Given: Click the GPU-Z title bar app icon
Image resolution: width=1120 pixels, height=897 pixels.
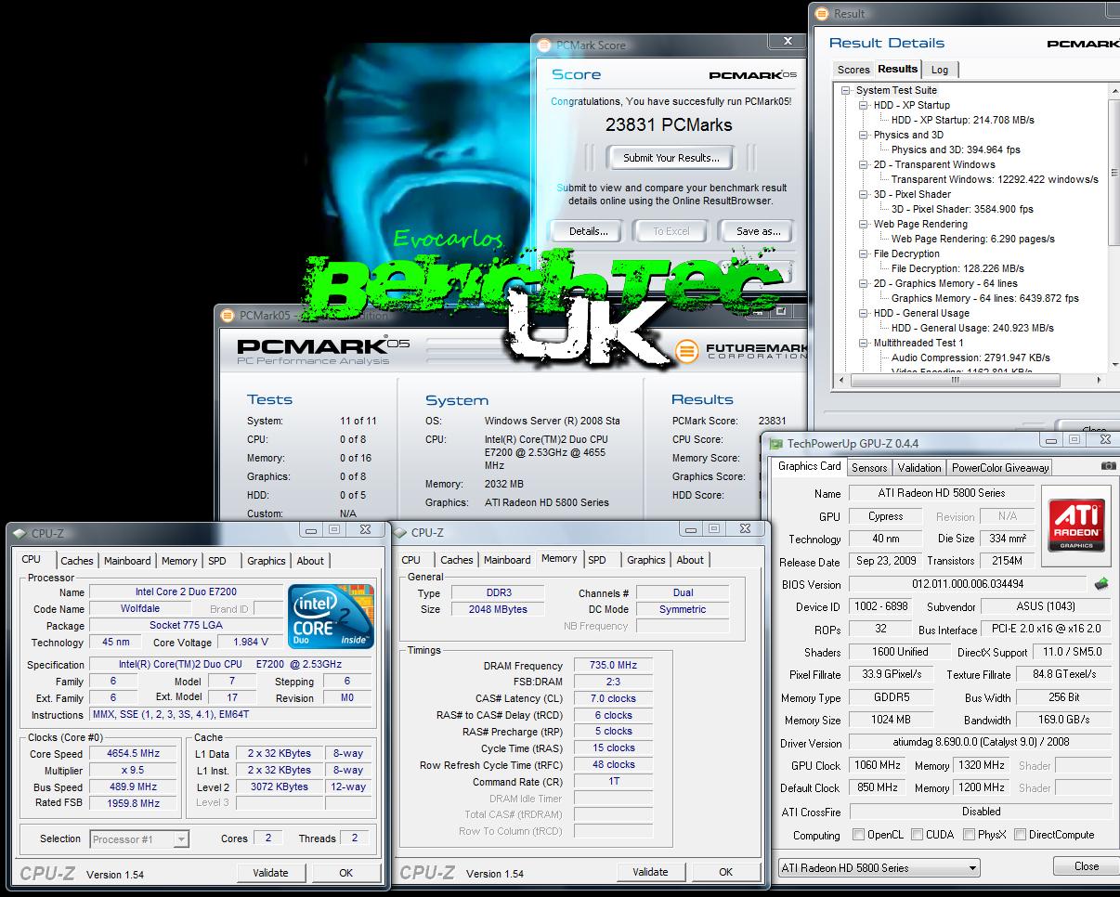Looking at the screenshot, I should 776,444.
